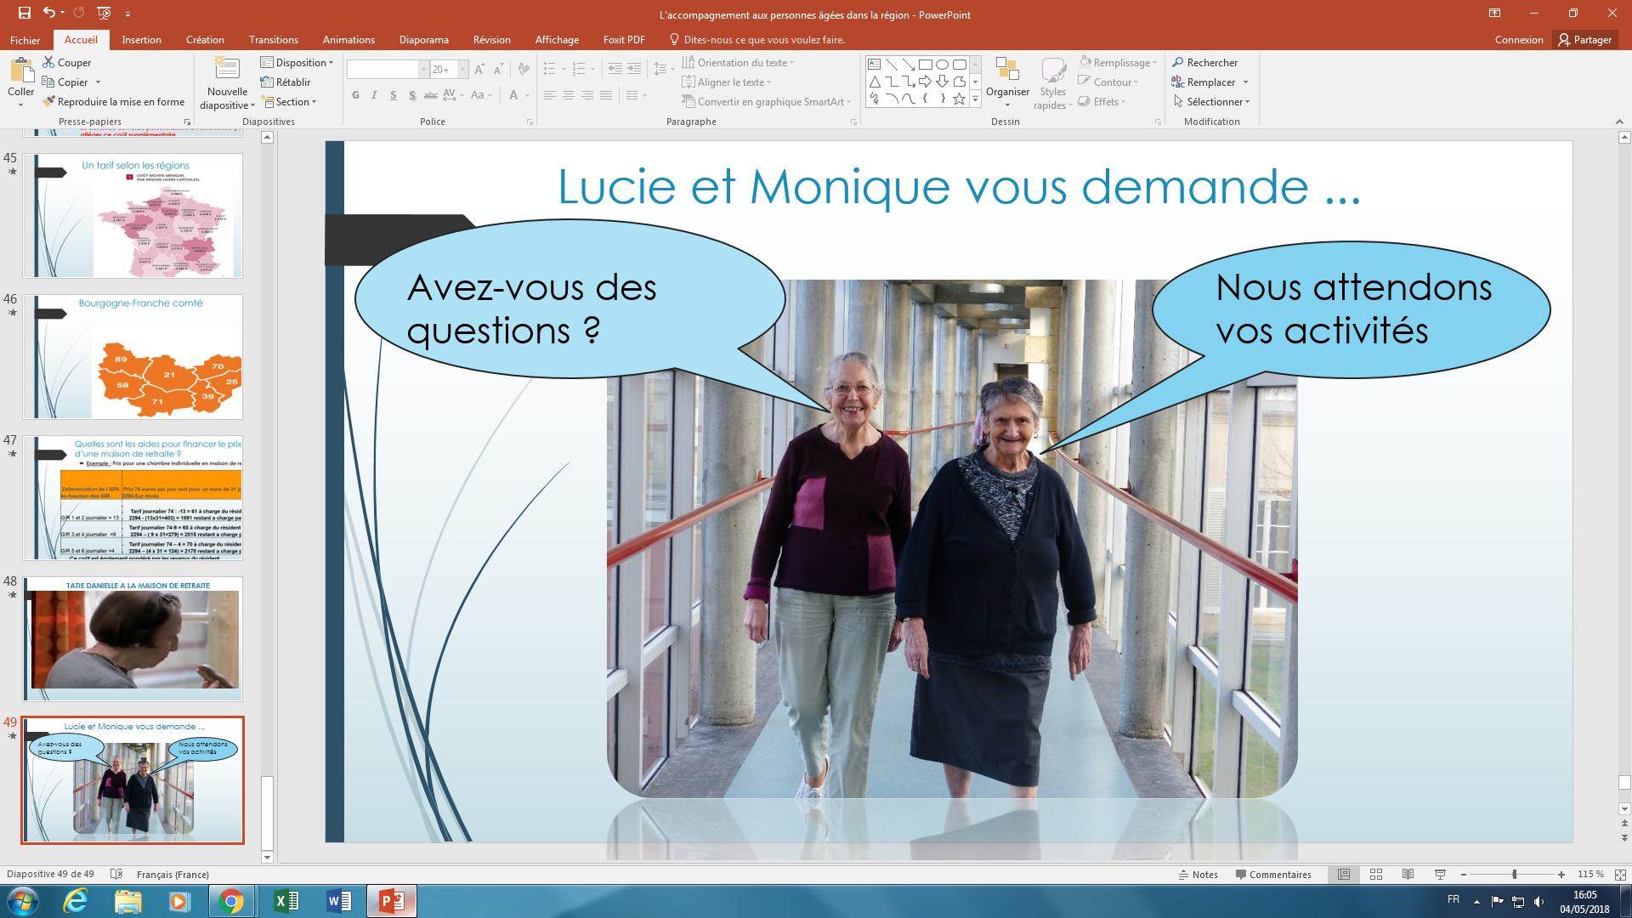Open Styles rapides gallery
The image size is (1632, 918).
tap(1053, 82)
